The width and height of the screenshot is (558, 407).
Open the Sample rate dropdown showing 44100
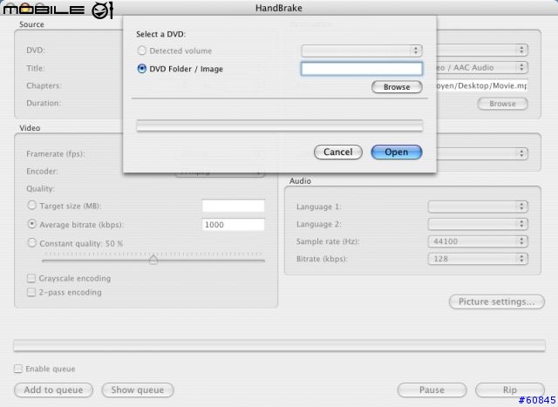point(478,241)
